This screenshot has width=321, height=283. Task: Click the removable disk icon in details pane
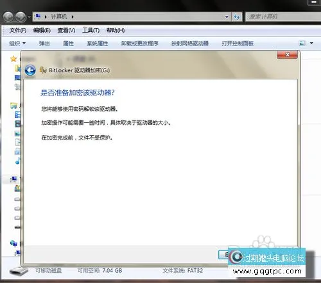pyautogui.click(x=19, y=271)
